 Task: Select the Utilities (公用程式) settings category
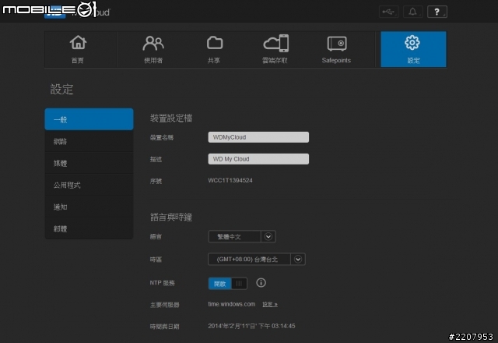(89, 185)
